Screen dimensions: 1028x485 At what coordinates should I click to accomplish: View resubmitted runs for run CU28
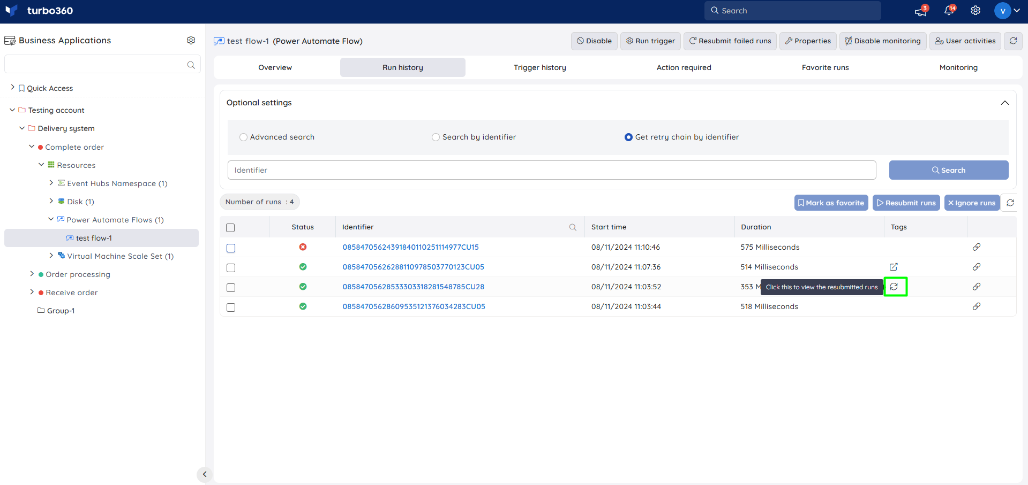pyautogui.click(x=894, y=287)
